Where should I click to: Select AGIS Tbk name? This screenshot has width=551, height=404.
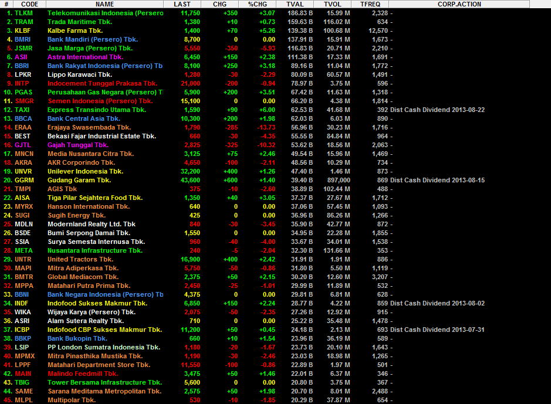(62, 188)
